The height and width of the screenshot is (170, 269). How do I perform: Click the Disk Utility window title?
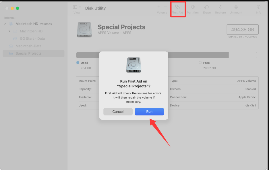click(x=95, y=8)
